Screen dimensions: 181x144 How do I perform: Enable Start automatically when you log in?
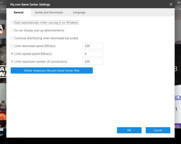pyautogui.click(x=12, y=23)
